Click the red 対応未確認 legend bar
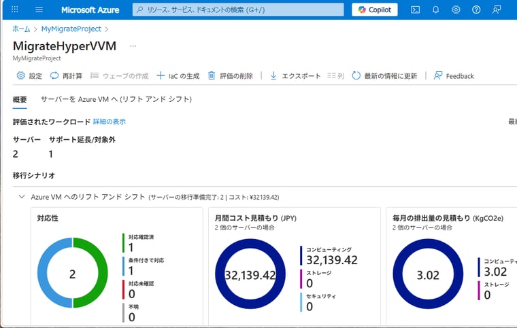 coord(123,289)
